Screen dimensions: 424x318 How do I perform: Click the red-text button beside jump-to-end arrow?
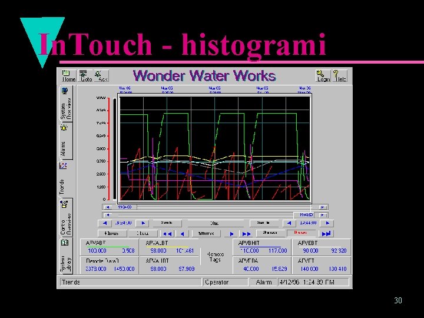[x=301, y=233]
